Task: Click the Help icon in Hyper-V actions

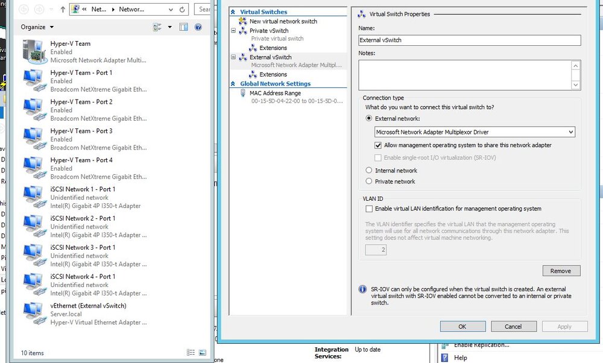Action: (444, 358)
